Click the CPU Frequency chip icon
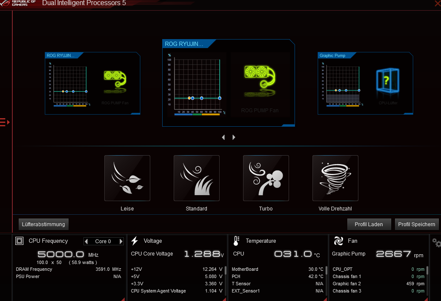Viewport: 441px width, 301px height. [20, 241]
